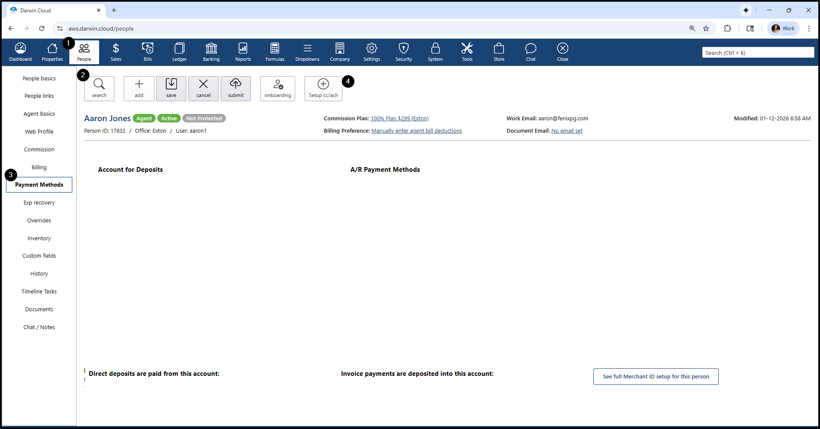Click the Setup cc/ach button
Image resolution: width=820 pixels, height=429 pixels.
(x=323, y=88)
